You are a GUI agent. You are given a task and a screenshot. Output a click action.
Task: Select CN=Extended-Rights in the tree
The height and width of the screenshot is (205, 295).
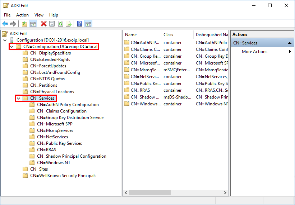point(50,59)
